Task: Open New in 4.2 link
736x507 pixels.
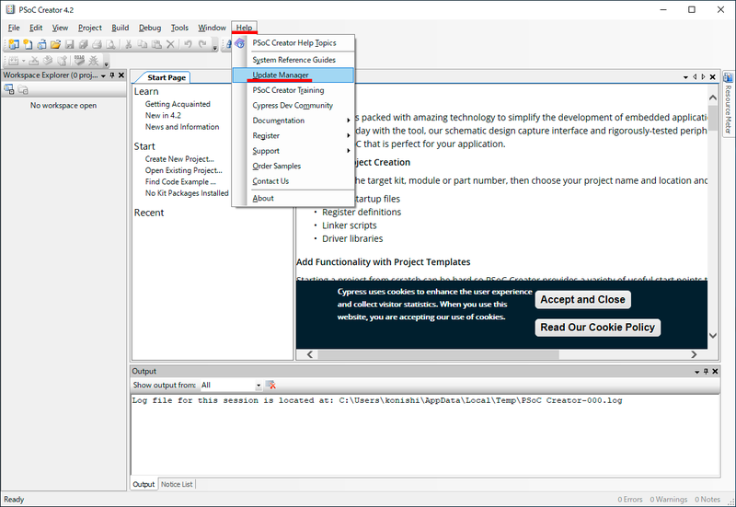Action: tap(163, 116)
